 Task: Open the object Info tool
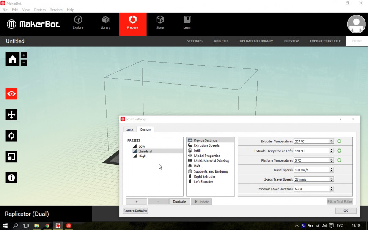[11, 178]
